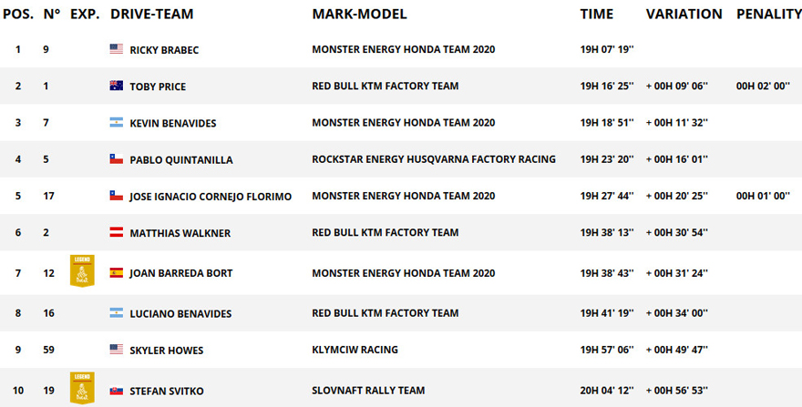Sort by the POS. column header
The height and width of the screenshot is (407, 802).
tap(18, 14)
